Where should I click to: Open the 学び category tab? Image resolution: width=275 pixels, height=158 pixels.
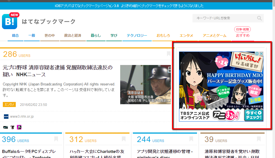[114, 36]
